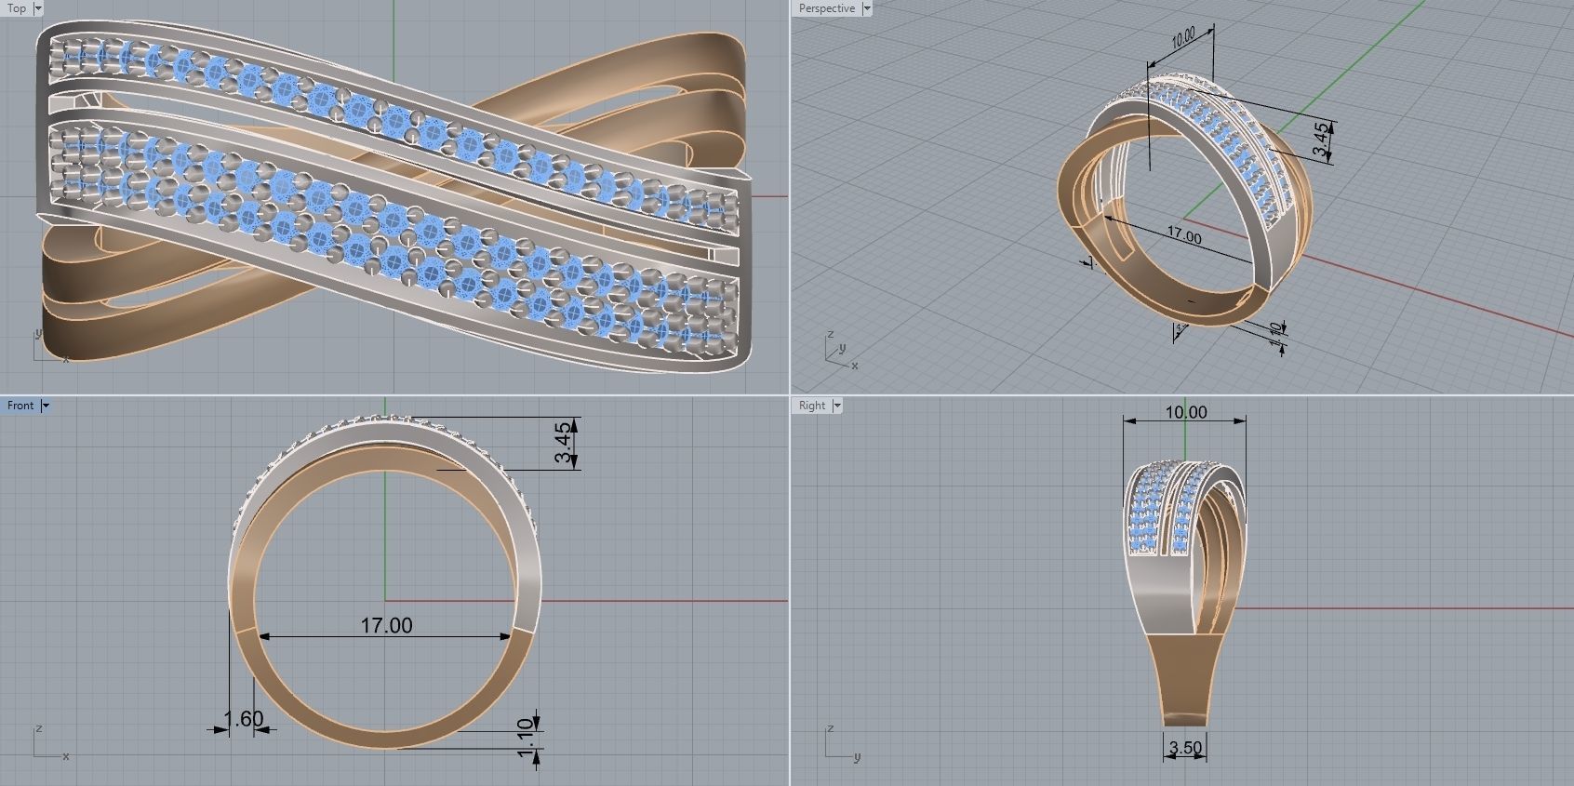Open the Right viewport dropdown arrow
This screenshot has width=1574, height=786.
click(836, 406)
